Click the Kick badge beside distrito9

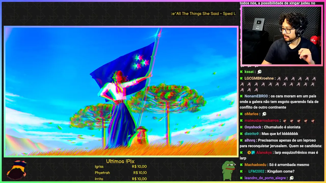[x=241, y=134]
